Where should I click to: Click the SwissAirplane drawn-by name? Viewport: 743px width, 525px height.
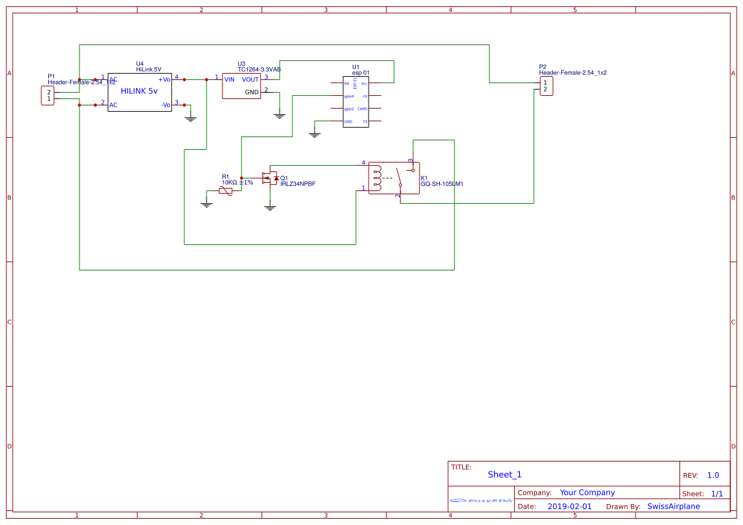(673, 507)
